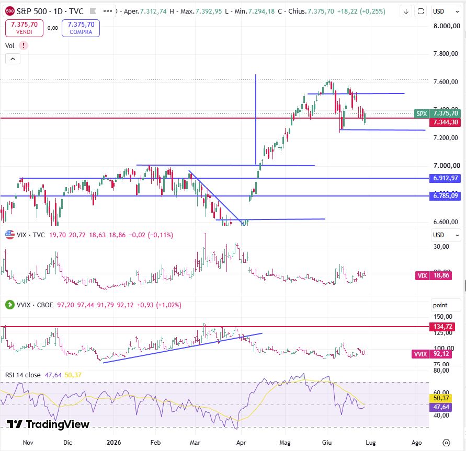466x451 pixels.
Task: Click the 7.200,00 price scale label
Action: click(x=446, y=138)
